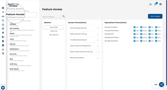Expand Leave & Absence Management permissions
This screenshot has height=90, width=167.
84,46
